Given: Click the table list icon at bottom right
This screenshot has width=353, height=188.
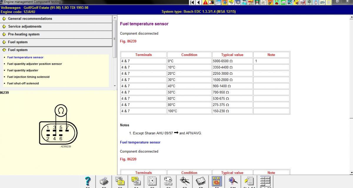Looking at the screenshot, I should 265,181.
